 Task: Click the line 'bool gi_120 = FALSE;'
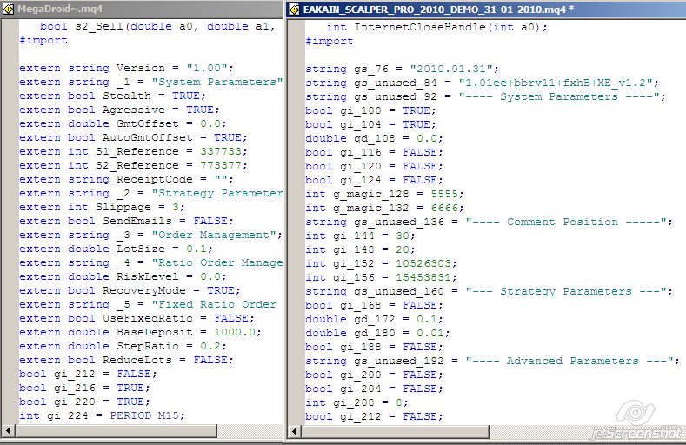374,167
